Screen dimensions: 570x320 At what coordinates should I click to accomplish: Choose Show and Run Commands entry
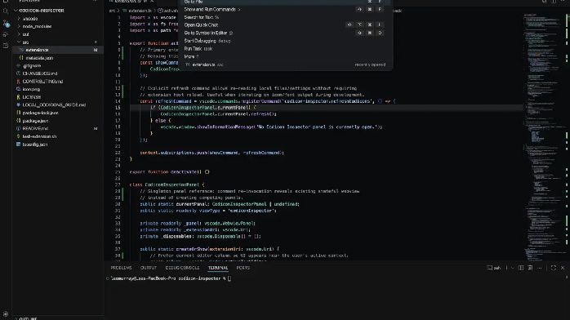(285, 10)
